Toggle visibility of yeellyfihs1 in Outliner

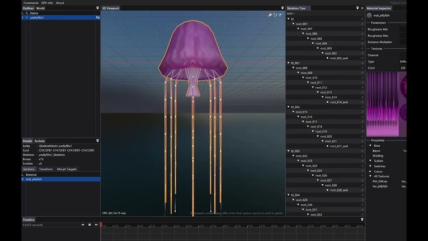[98, 18]
